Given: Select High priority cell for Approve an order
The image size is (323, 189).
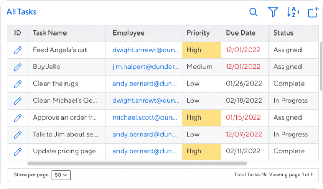Looking at the screenshot, I should click(x=202, y=118).
